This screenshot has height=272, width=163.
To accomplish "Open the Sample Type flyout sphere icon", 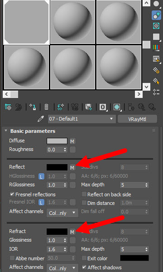I will 156,4.
